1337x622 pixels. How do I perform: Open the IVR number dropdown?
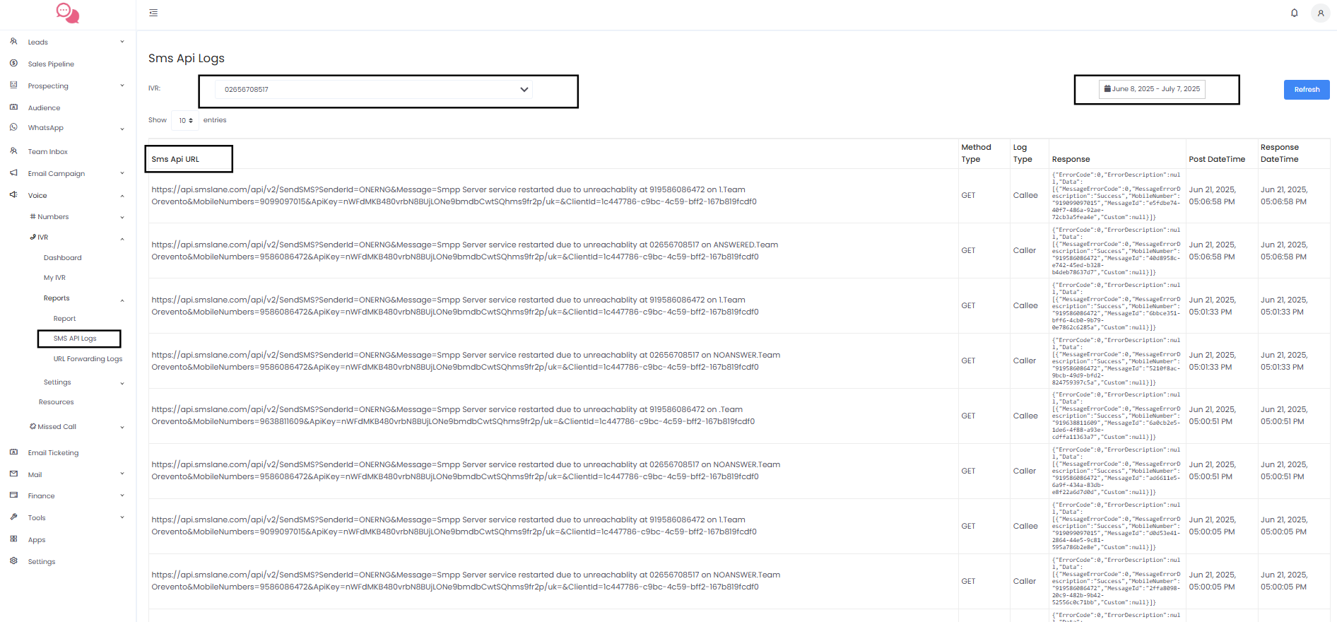tap(374, 90)
